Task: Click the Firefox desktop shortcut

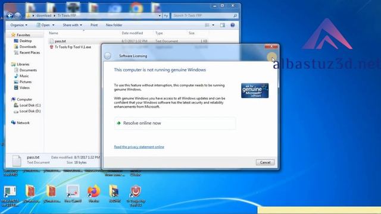Action: pos(94,193)
